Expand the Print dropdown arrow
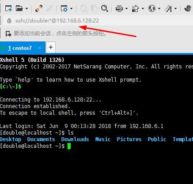193x184 pixels. pyautogui.click(x=126, y=8)
